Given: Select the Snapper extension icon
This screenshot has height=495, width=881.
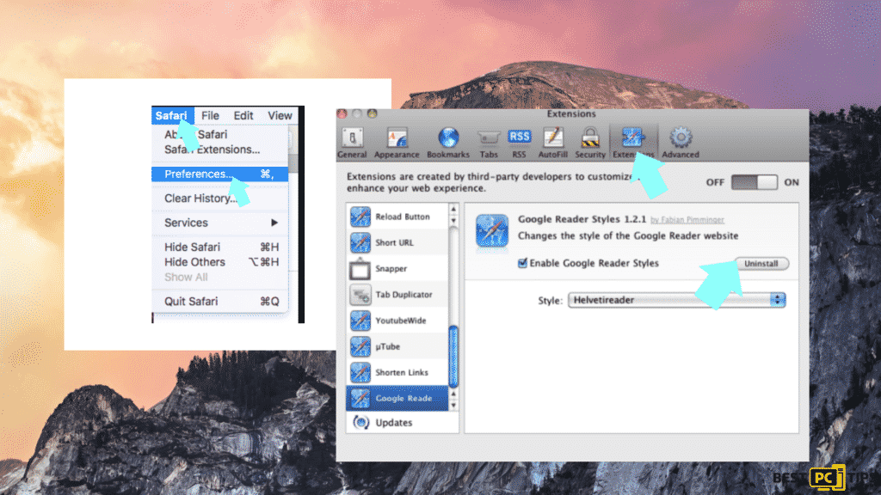Looking at the screenshot, I should pyautogui.click(x=360, y=269).
